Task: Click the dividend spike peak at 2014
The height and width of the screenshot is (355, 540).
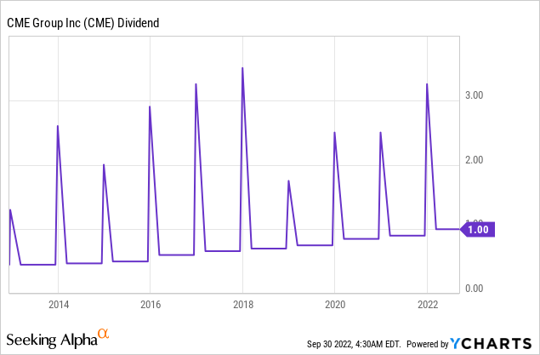Action: [58, 126]
